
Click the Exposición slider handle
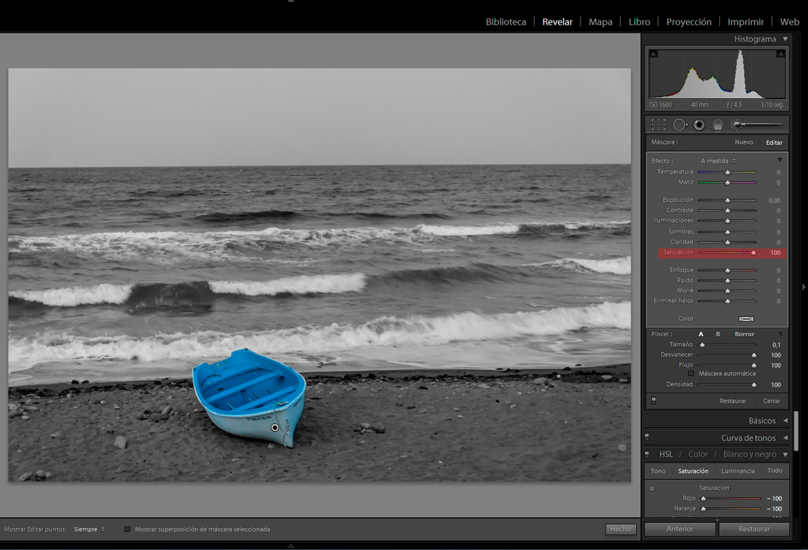728,200
